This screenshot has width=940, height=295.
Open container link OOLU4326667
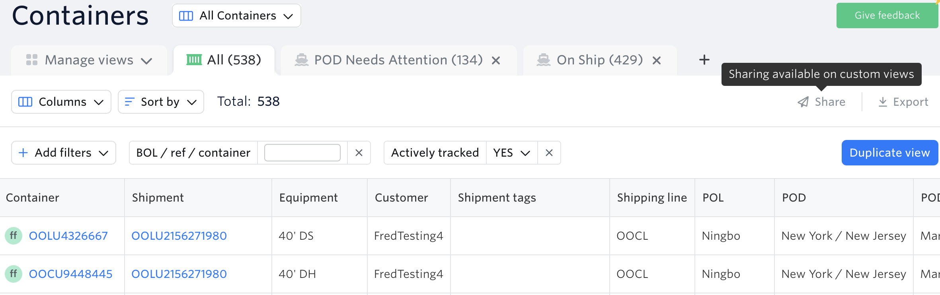pos(68,236)
